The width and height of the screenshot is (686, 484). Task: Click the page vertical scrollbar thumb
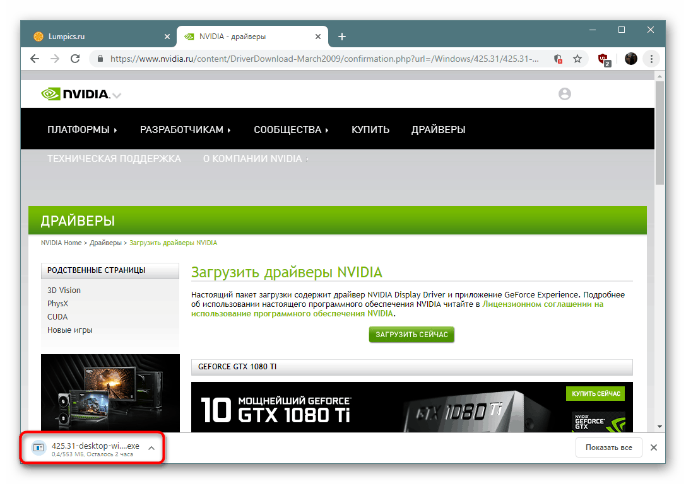click(x=659, y=132)
